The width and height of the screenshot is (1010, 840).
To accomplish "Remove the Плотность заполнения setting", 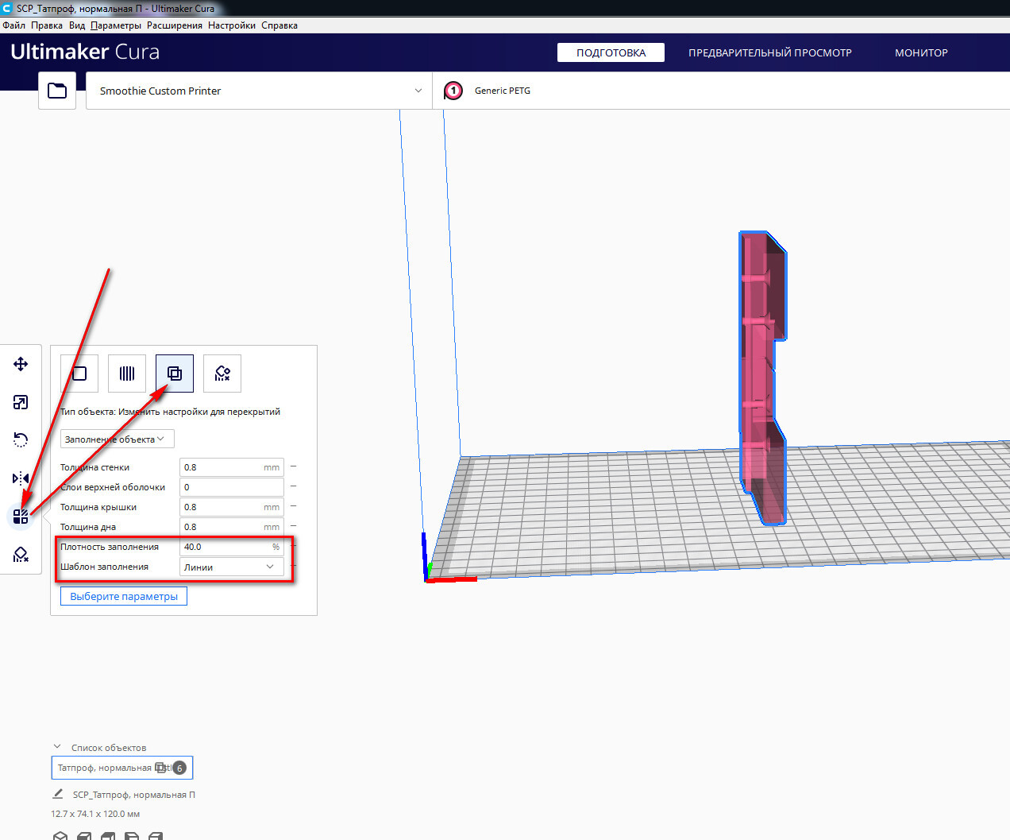I will 293,546.
